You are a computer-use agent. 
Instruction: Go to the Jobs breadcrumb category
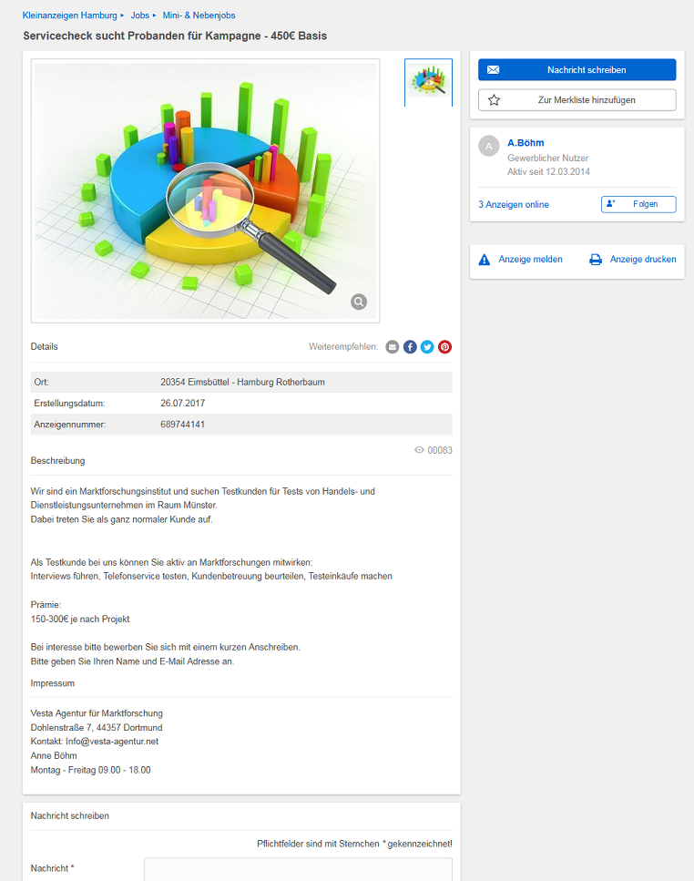click(139, 15)
